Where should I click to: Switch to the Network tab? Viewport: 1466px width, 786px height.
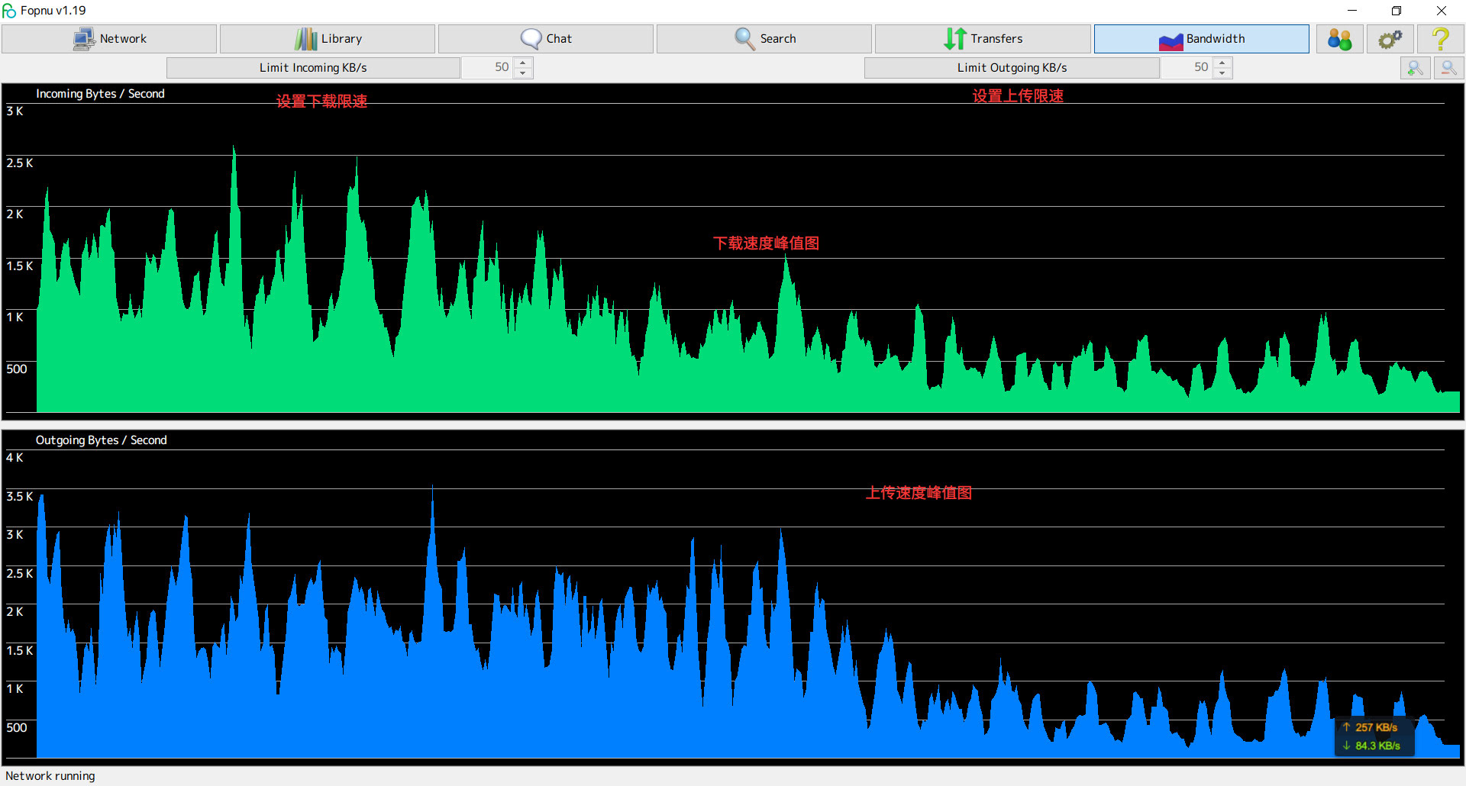(109, 39)
